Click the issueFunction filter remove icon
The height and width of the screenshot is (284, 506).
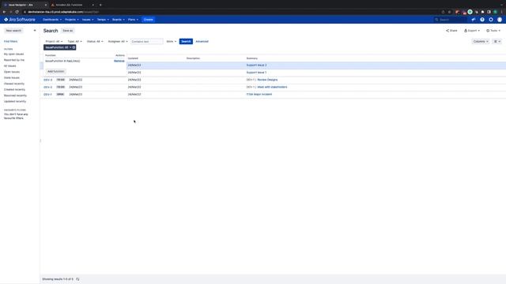click(74, 47)
